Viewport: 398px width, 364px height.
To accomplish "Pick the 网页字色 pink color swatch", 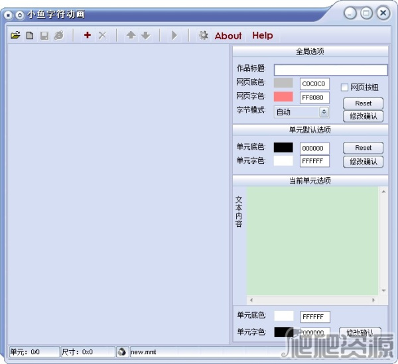I will point(283,97).
